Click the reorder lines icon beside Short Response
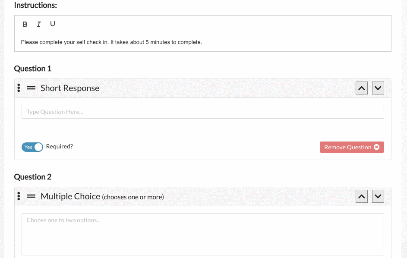This screenshot has width=407, height=258. [31, 88]
